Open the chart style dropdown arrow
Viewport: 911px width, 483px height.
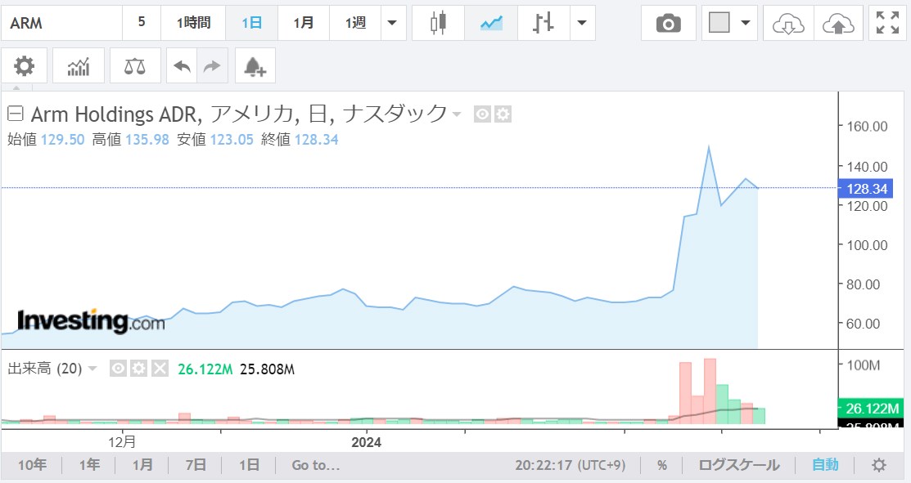tap(582, 23)
